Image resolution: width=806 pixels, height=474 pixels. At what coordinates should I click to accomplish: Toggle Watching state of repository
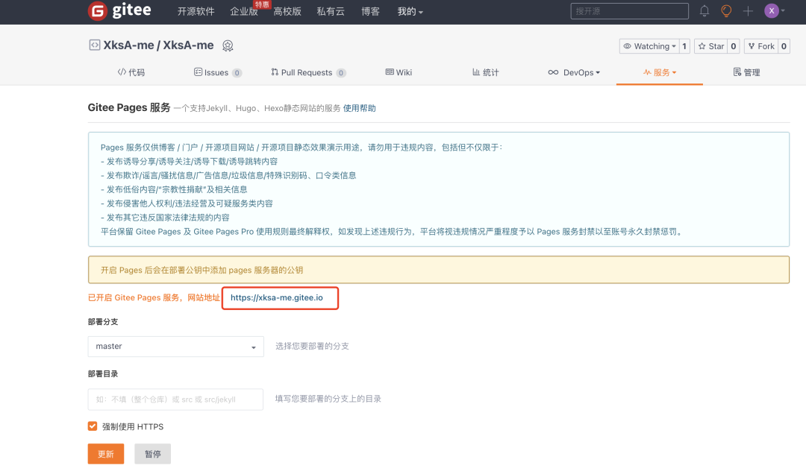649,45
